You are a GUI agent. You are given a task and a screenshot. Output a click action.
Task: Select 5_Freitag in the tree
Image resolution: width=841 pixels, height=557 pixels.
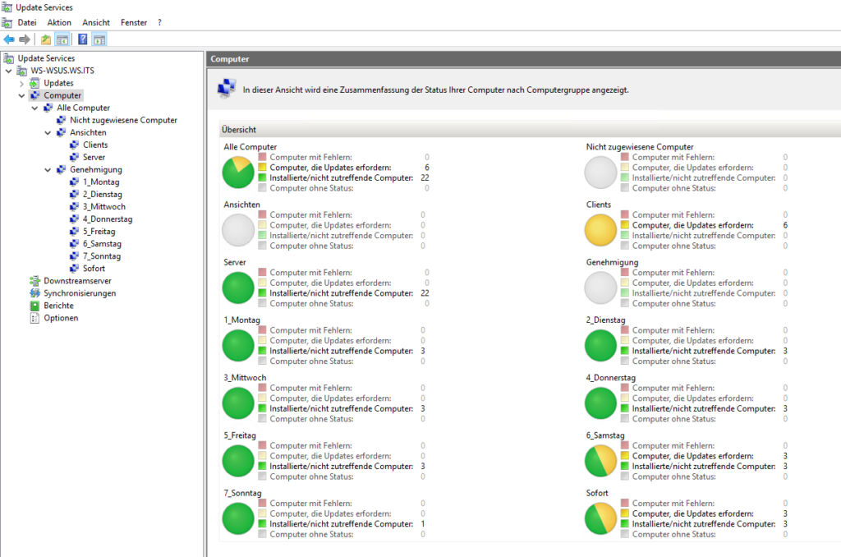tap(99, 232)
